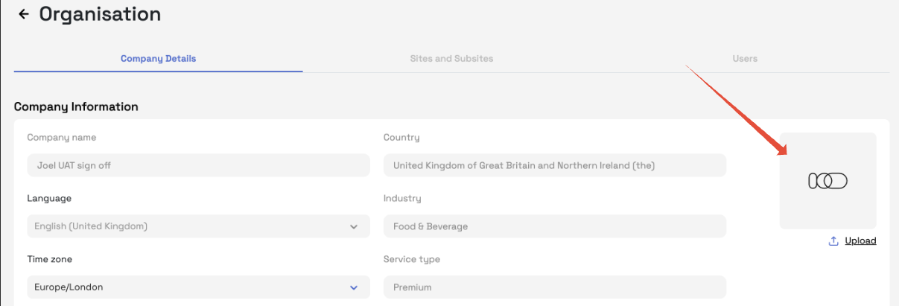
Task: Switch to the Sites and Subsites tab
Action: (451, 59)
